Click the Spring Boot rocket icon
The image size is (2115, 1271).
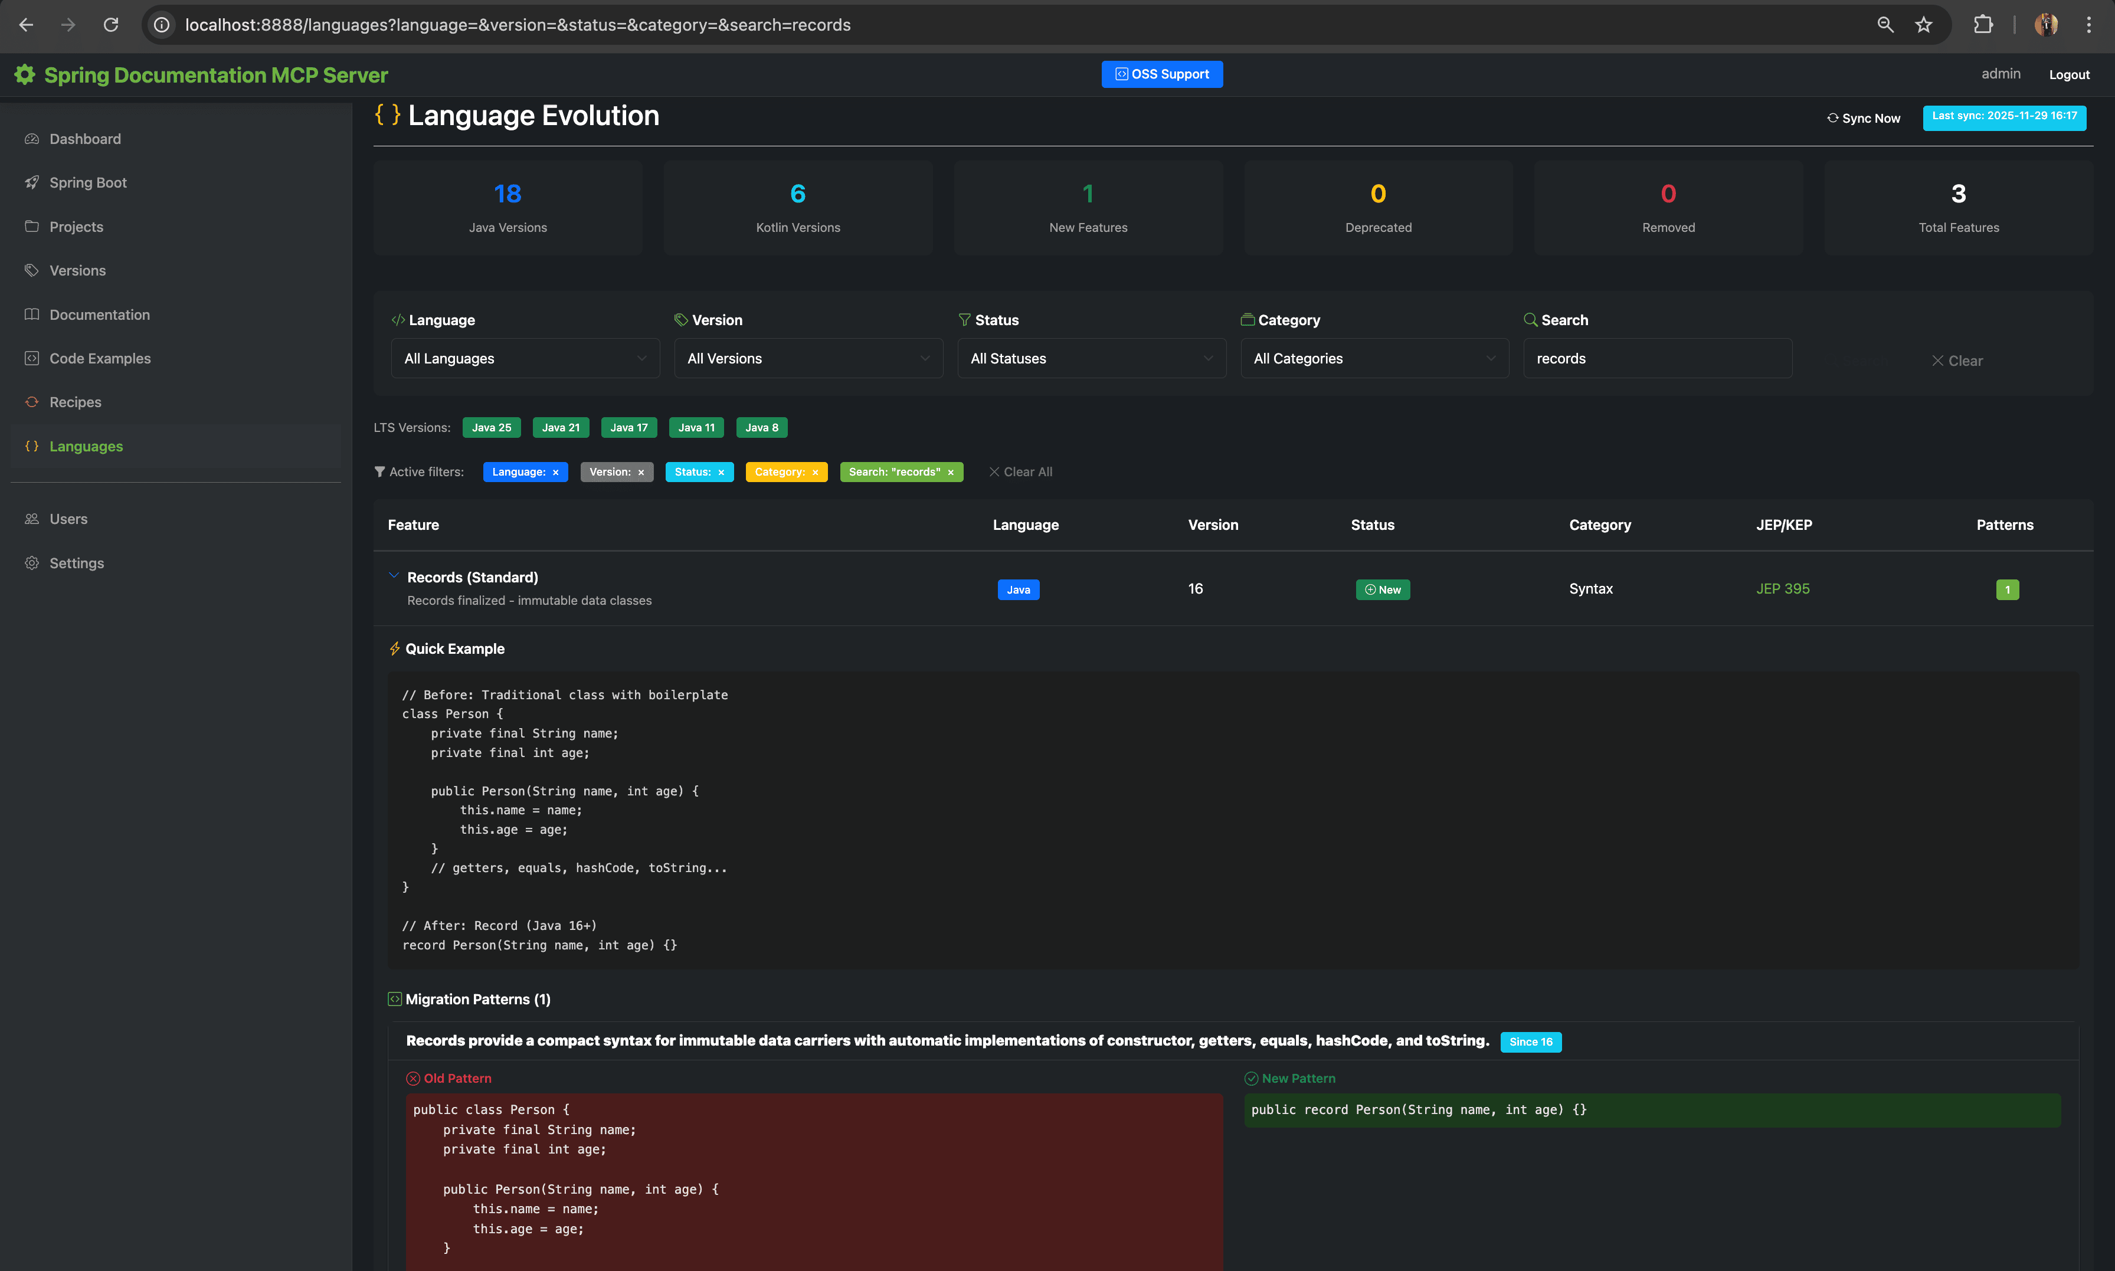32,182
